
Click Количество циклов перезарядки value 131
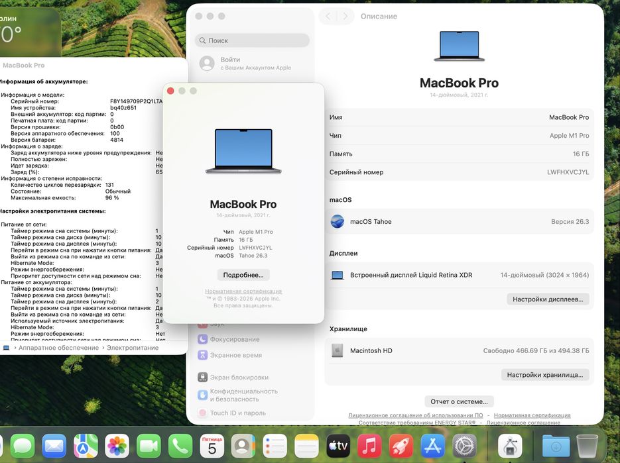tap(109, 185)
